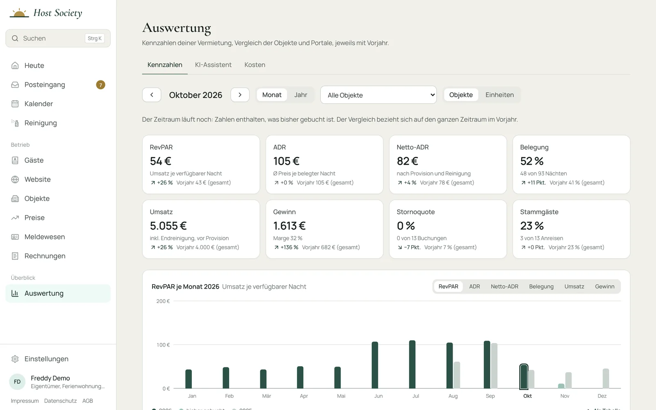Screen dimensions: 656x410
Task: Open the Impressum link
Action: pyautogui.click(x=25, y=401)
